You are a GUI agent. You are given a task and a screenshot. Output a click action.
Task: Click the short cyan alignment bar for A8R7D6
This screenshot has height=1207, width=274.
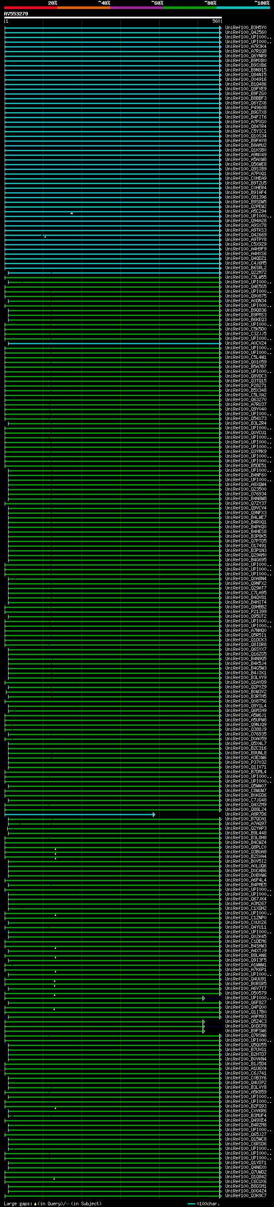point(80,814)
